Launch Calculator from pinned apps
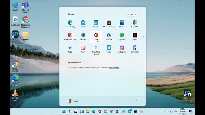Screen dimensions: 205x115 click(x=135, y=49)
